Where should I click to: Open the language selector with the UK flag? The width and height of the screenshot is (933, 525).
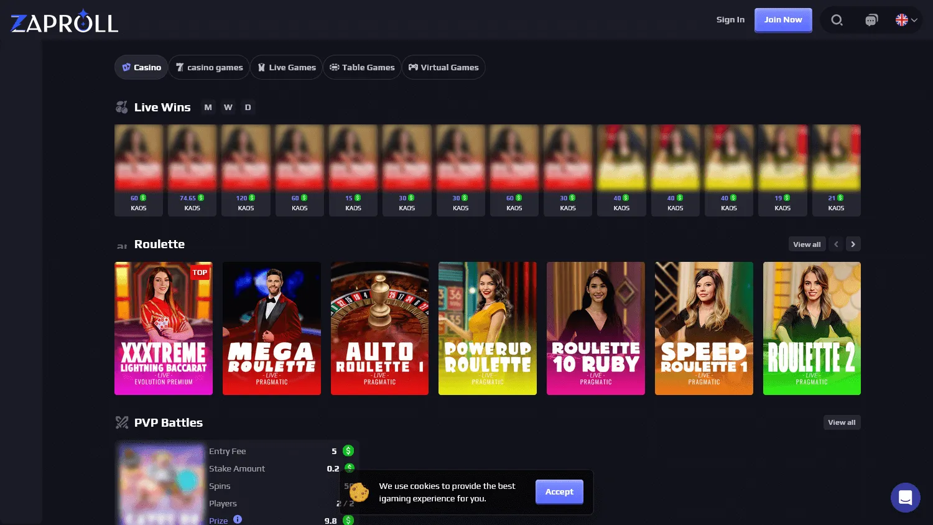905,20
